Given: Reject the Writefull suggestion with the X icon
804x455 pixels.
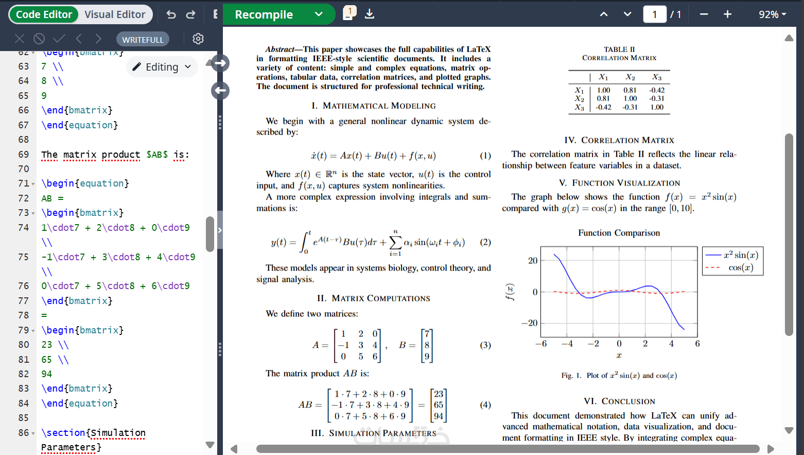Looking at the screenshot, I should [20, 39].
